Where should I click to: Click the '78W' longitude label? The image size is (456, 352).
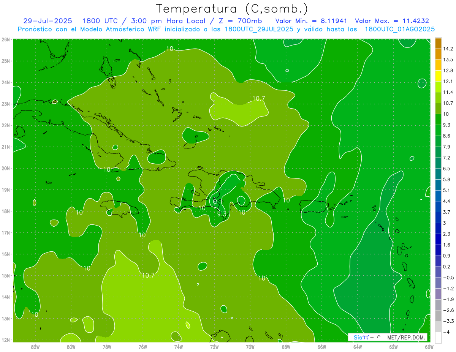(107, 346)
